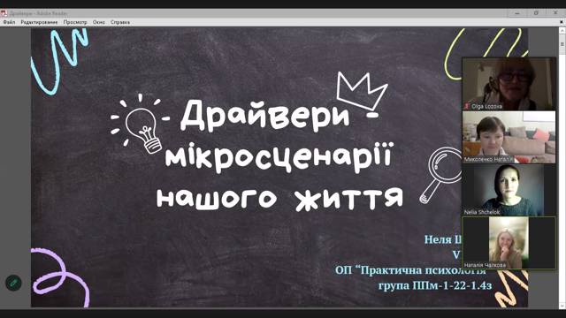
Task: Minimize the Adobe Reader window
Action: [516, 13]
